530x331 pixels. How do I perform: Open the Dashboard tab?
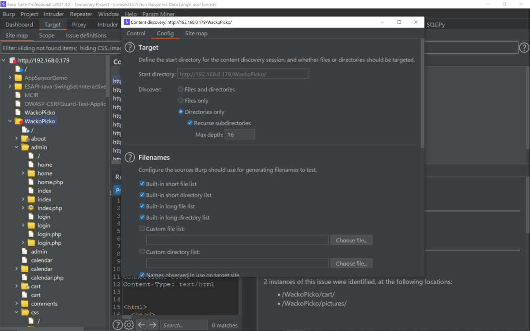(x=19, y=25)
